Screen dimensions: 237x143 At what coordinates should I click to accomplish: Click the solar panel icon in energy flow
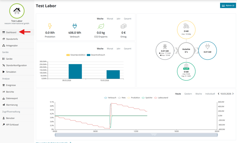coord(186,26)
